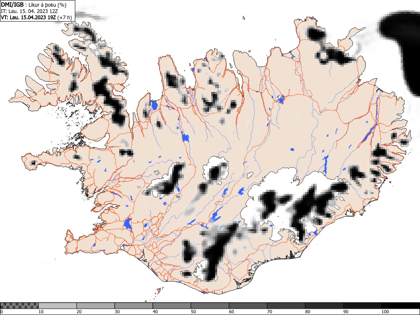Click the '(+7 h)' forecast offset text
Viewport: 420px width, 315px height.
tap(65, 18)
